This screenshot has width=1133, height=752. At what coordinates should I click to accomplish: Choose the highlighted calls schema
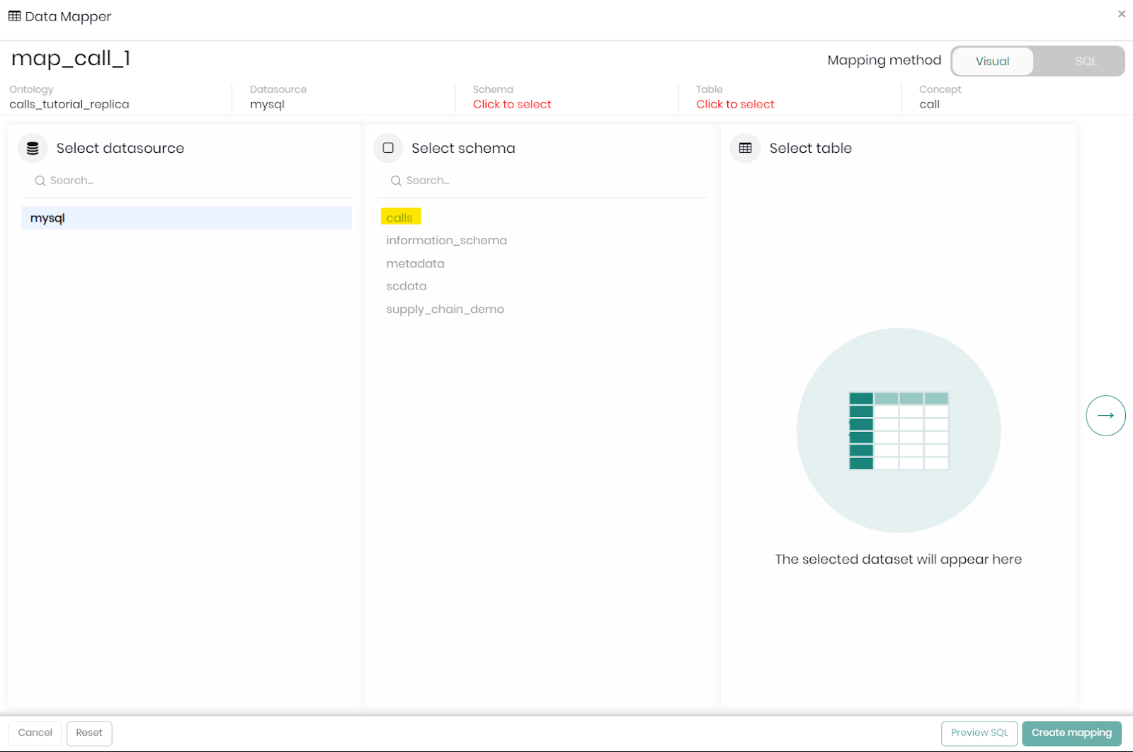[399, 218]
